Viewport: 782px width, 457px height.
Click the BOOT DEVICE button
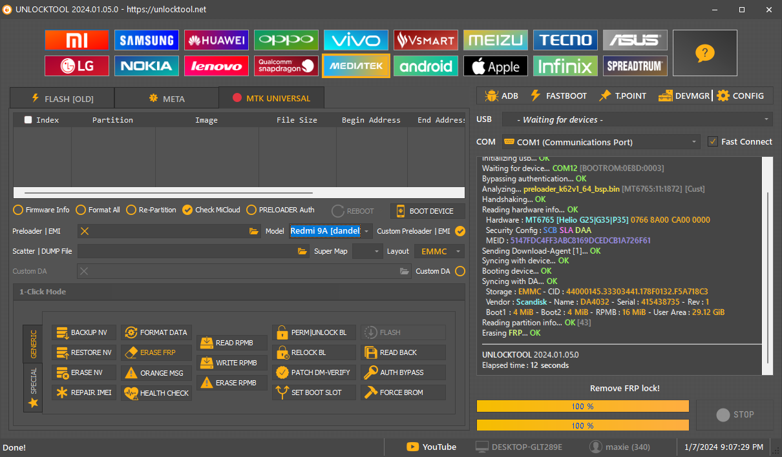tap(428, 211)
